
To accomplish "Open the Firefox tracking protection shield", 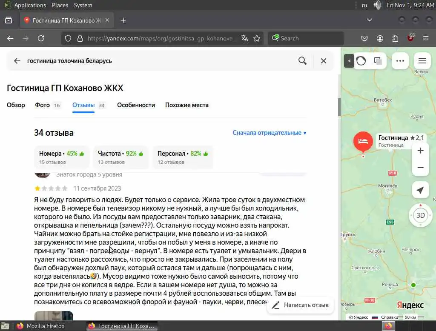I will 68,38.
